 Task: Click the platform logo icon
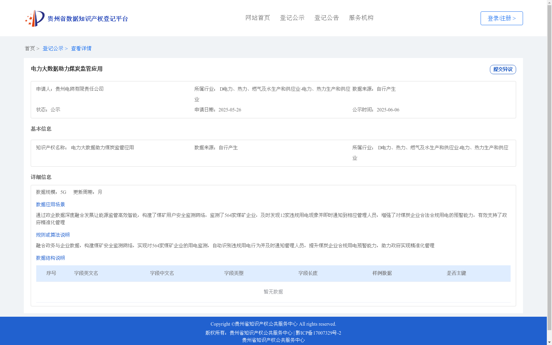35,18
